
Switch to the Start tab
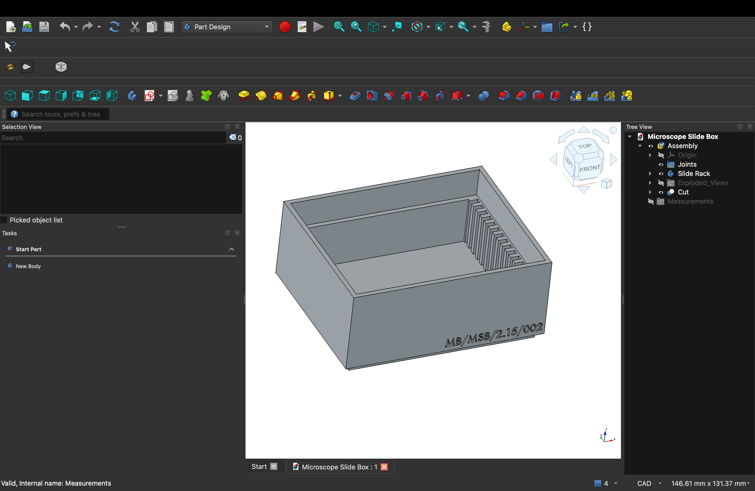259,467
